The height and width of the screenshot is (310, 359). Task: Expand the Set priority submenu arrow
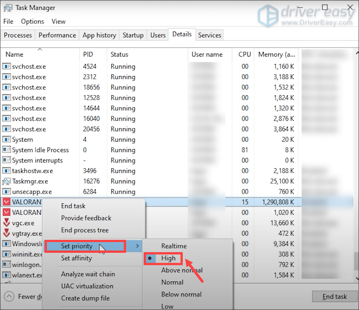pos(137,246)
